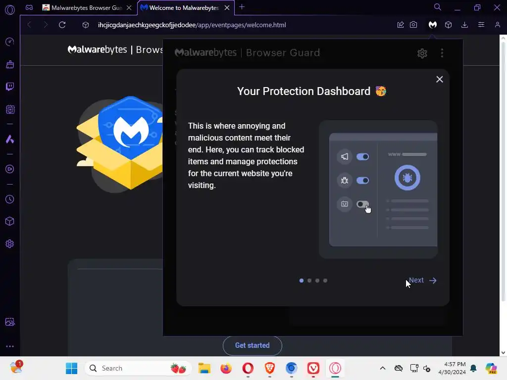Open Settings gear in sidebar
507x380 pixels.
point(10,243)
